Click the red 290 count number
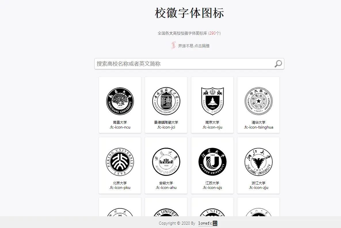 click(x=212, y=33)
